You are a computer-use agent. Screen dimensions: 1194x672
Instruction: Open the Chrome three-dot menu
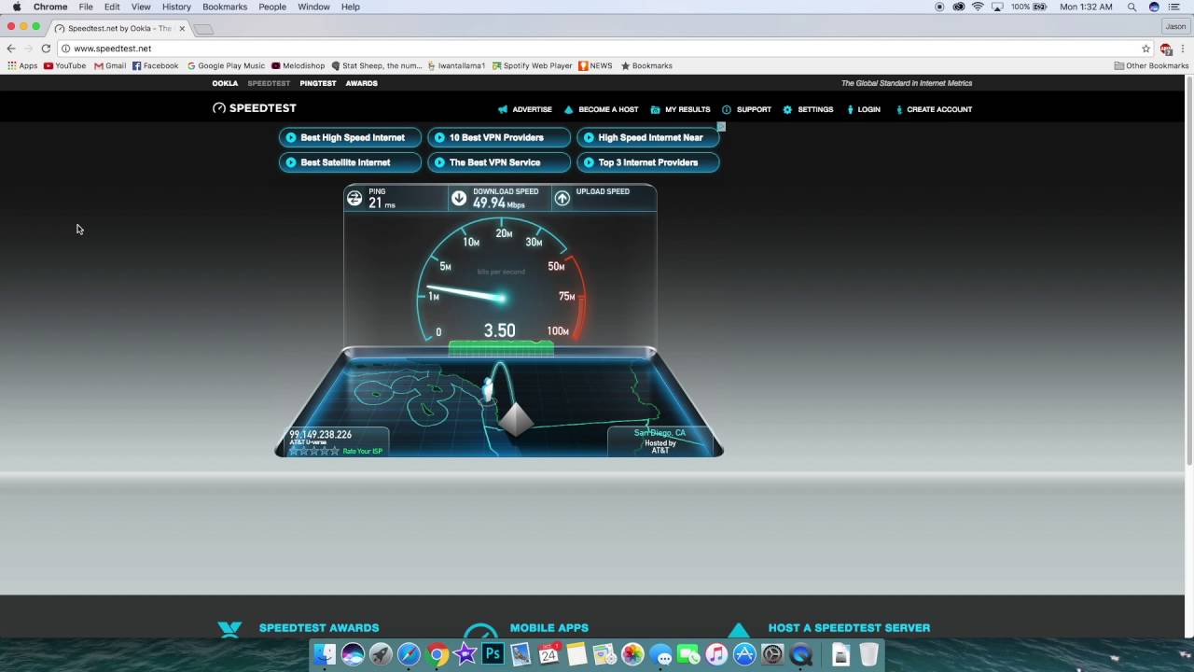[1183, 49]
